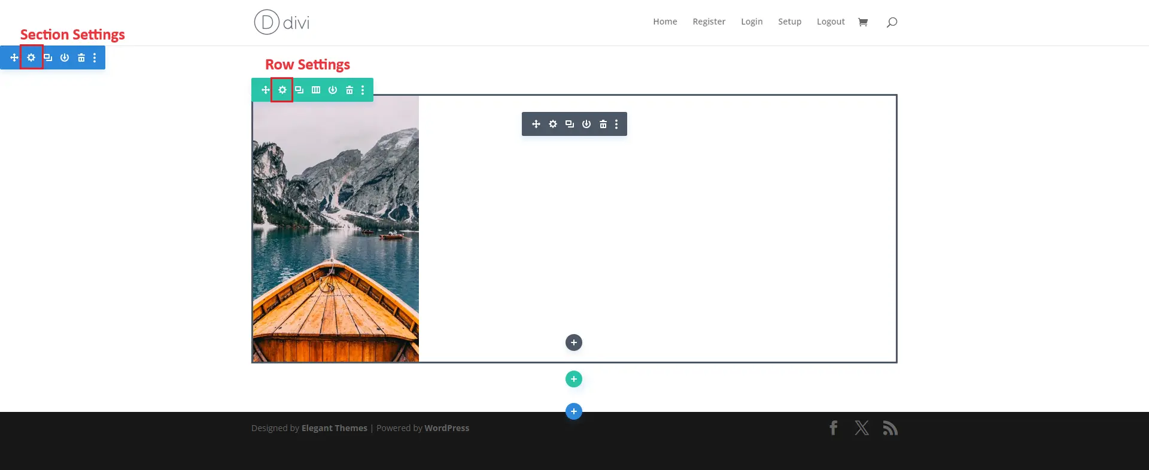Duplicate the section from the blue toolbar
This screenshot has width=1149, height=470.
click(48, 57)
